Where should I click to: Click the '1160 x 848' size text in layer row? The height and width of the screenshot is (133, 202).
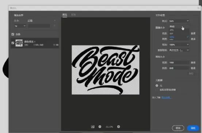coord(38,45)
